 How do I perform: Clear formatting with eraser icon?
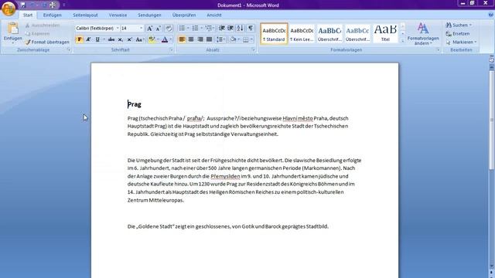point(169,29)
